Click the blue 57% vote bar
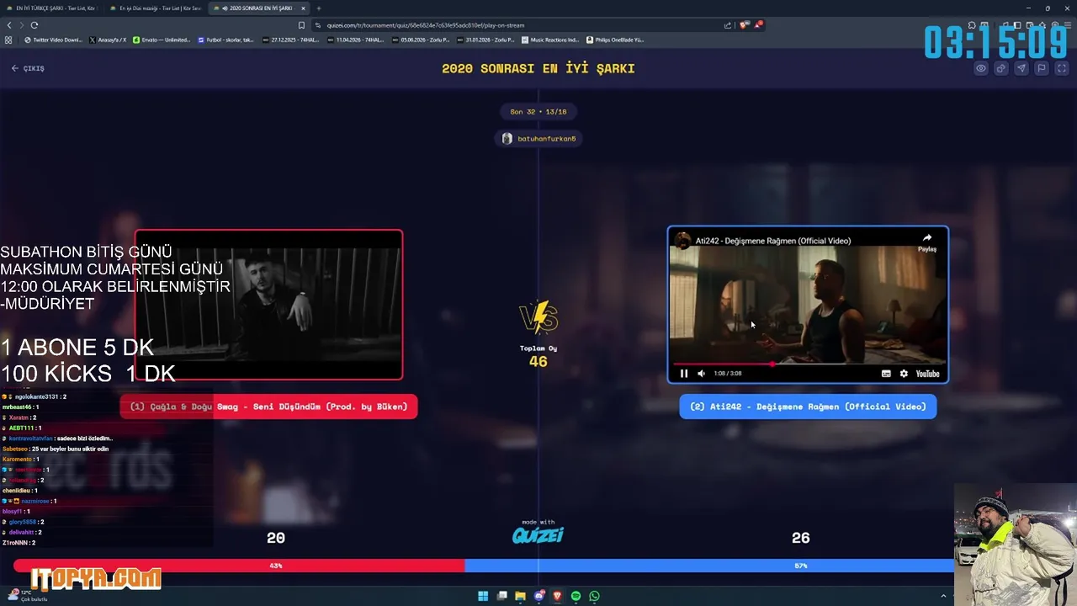 tap(709, 566)
